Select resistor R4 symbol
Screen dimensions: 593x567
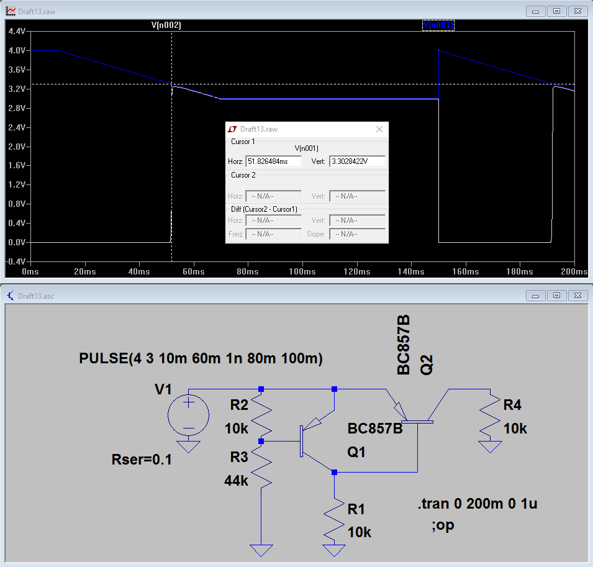490,415
